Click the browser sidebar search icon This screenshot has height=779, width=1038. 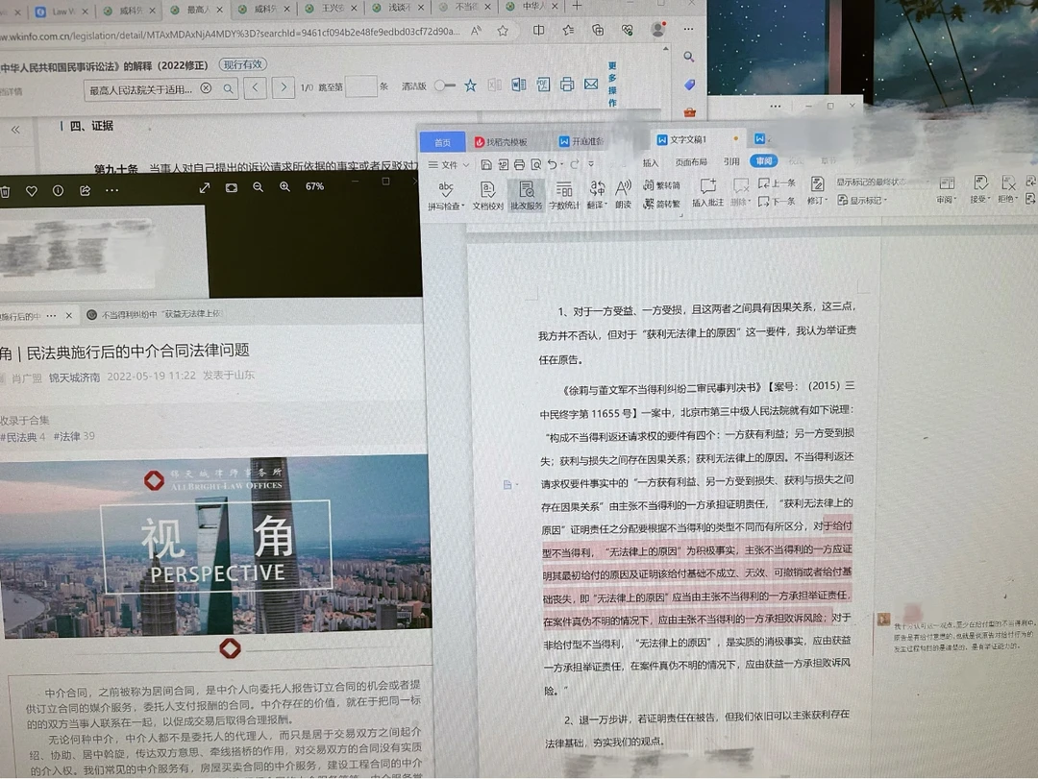coord(689,57)
